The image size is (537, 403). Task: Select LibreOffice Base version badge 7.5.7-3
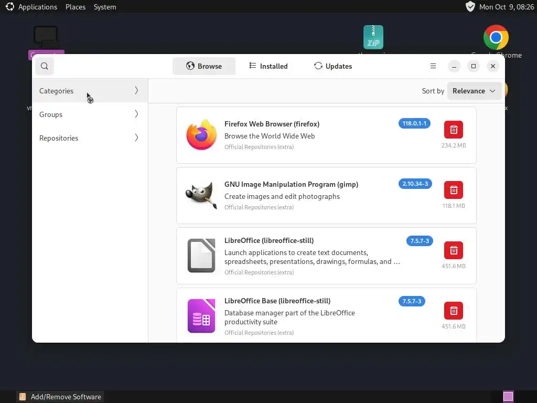click(x=412, y=301)
